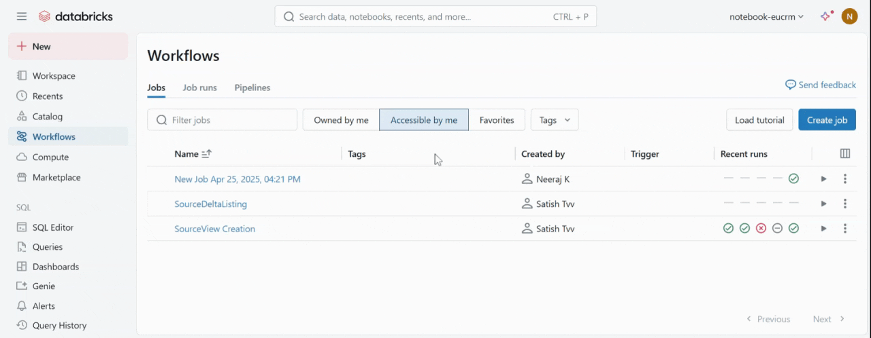The width and height of the screenshot is (871, 338).
Task: Run the SourceDeltaListing job now
Action: pyautogui.click(x=823, y=204)
